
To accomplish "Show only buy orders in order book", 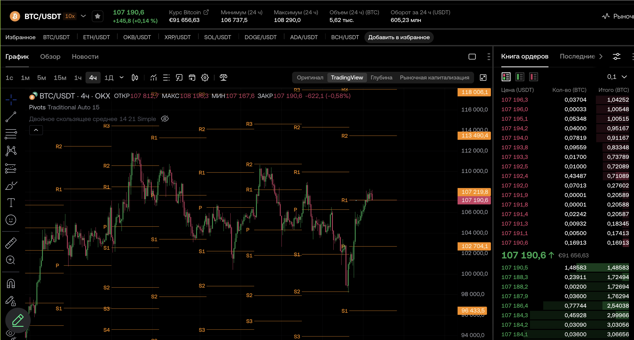I will (520, 77).
